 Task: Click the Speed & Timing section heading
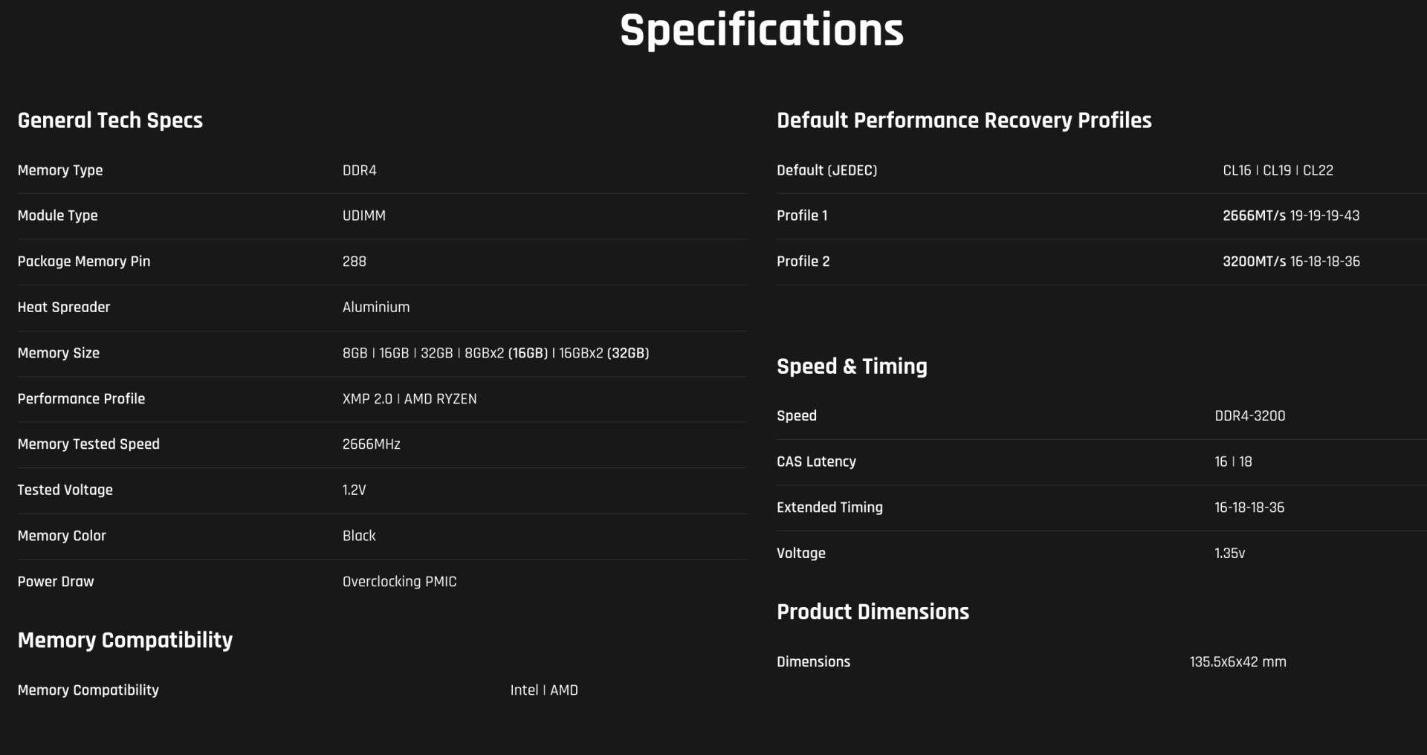[x=852, y=366]
